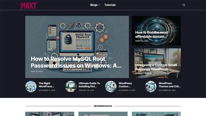Click the 'BEGINNER BASICS' section heading
Viewport: 206px width, 116px height.
[103, 106]
